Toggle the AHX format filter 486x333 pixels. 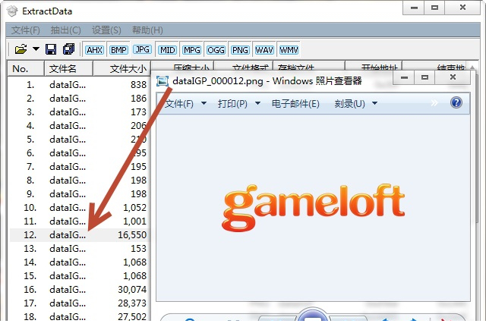click(94, 50)
